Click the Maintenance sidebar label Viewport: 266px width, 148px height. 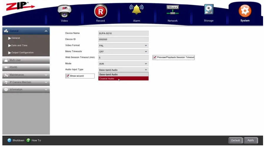point(16,75)
